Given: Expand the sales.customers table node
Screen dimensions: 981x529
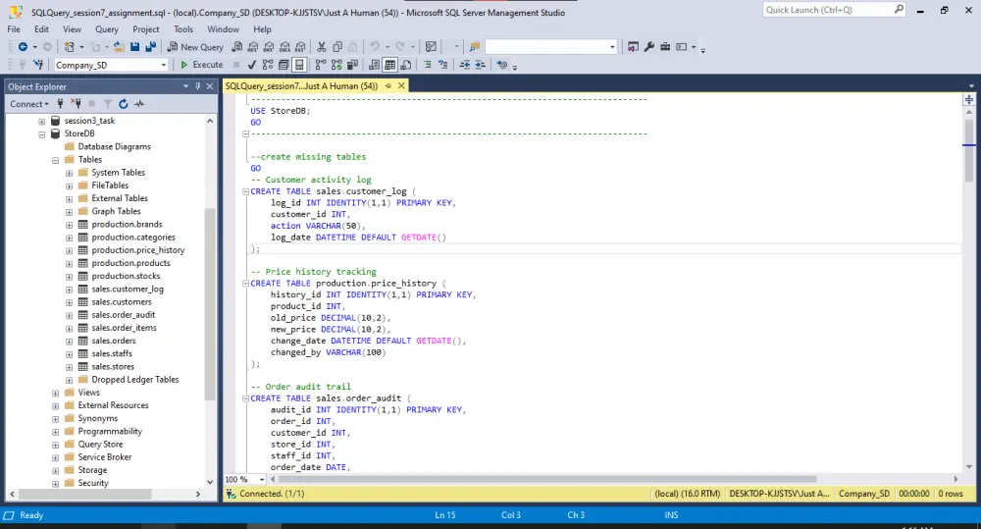Looking at the screenshot, I should (69, 302).
